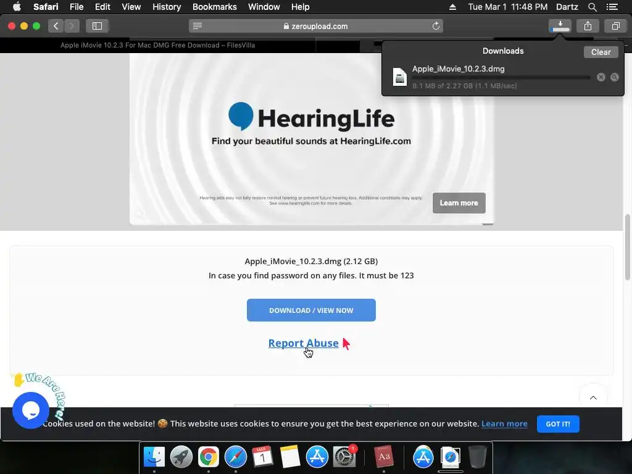
Task: Open Finder from the Dock
Action: 154,457
